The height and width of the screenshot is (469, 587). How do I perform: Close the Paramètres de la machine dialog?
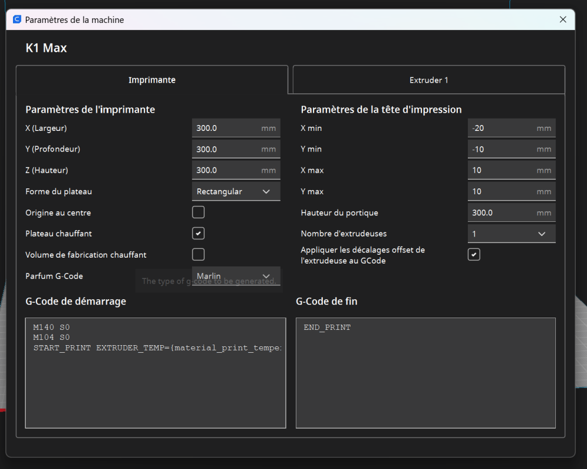pyautogui.click(x=563, y=19)
